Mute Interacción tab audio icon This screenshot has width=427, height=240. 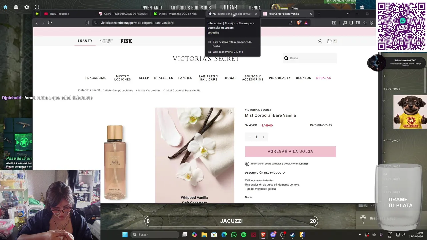point(215,14)
